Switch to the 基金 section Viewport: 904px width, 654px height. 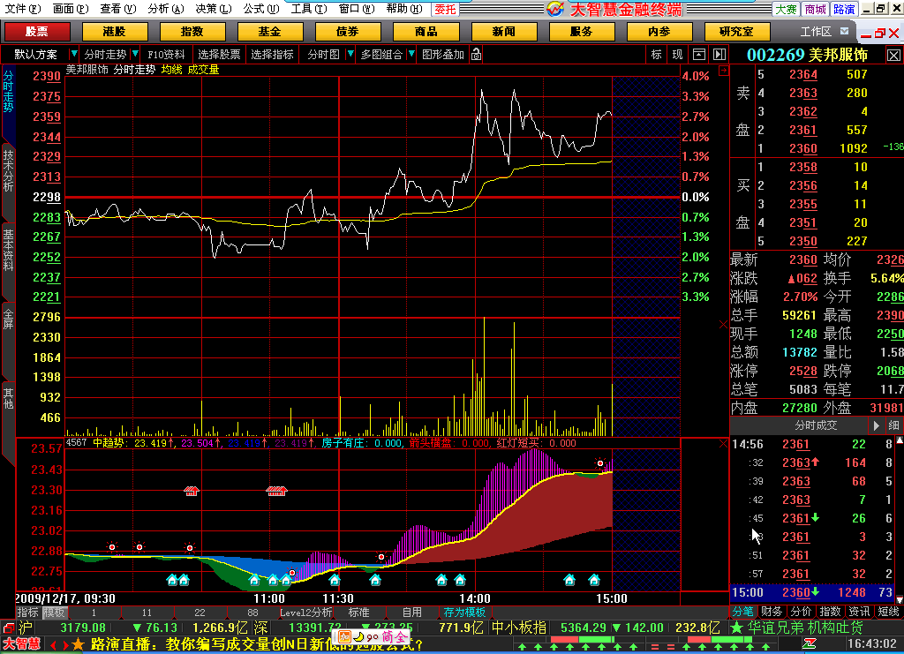pos(269,31)
